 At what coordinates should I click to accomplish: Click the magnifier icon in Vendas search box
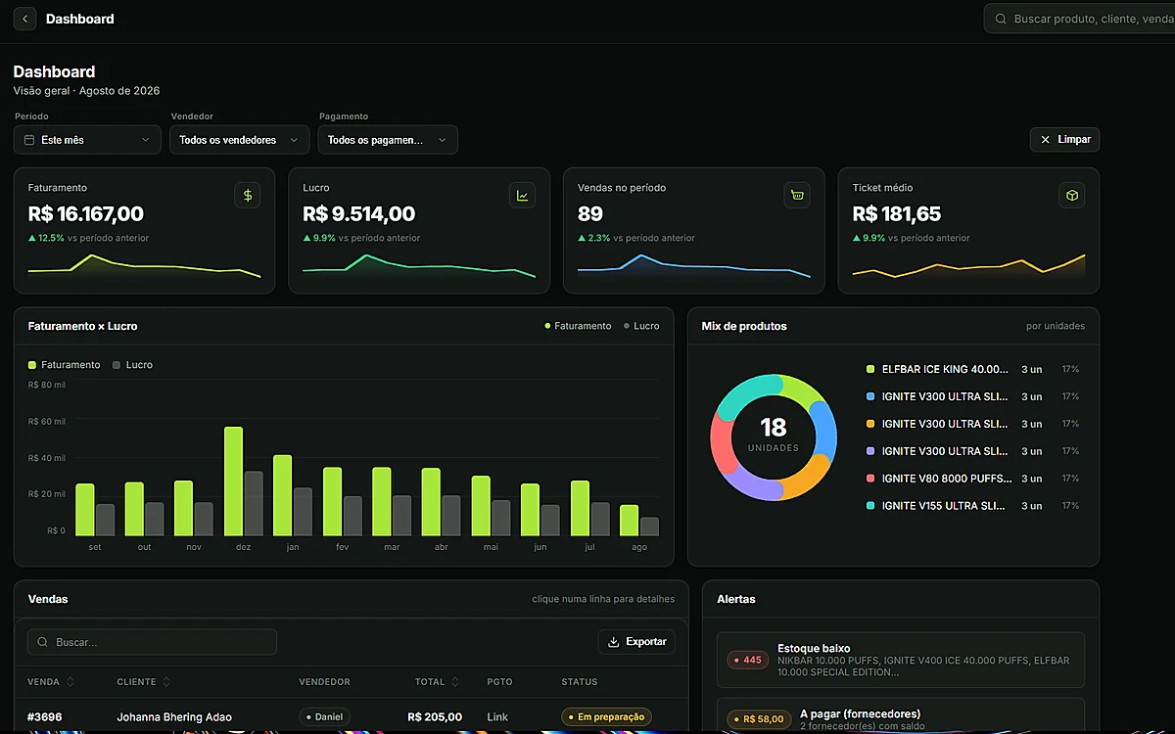coord(42,642)
